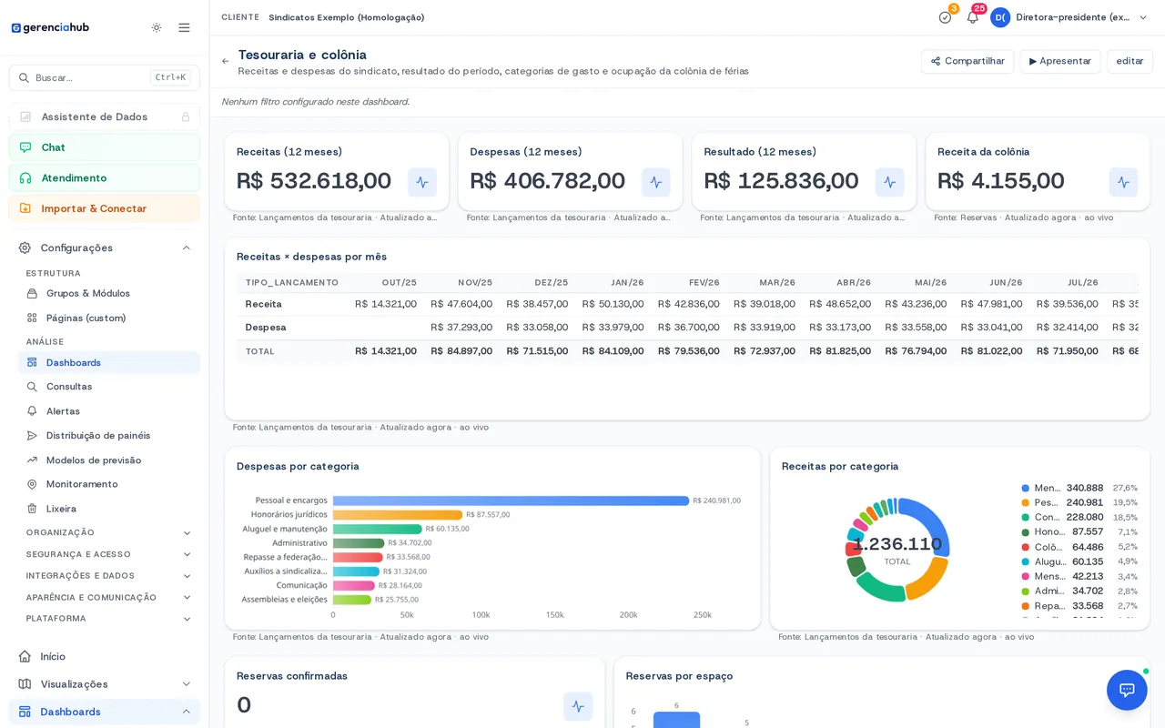Toggle the light/dark theme sun icon
This screenshot has height=728, width=1165.
pyautogui.click(x=157, y=27)
